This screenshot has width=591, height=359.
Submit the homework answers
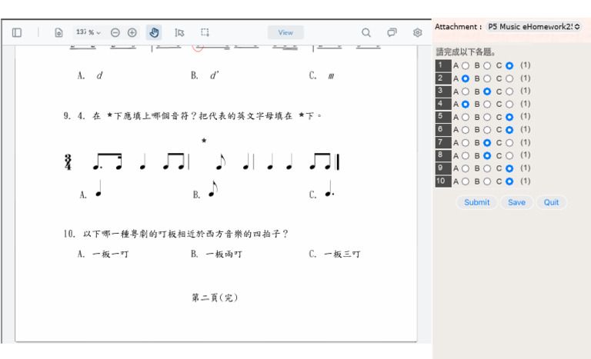[x=477, y=202]
